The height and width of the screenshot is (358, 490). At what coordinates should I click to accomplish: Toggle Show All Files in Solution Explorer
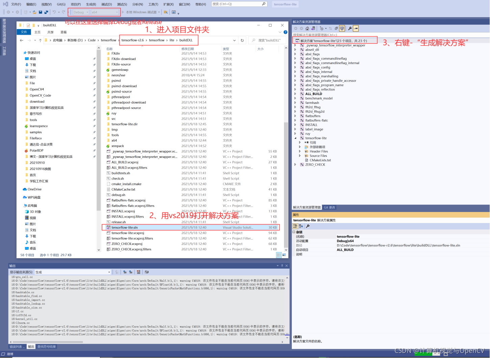click(x=342, y=28)
